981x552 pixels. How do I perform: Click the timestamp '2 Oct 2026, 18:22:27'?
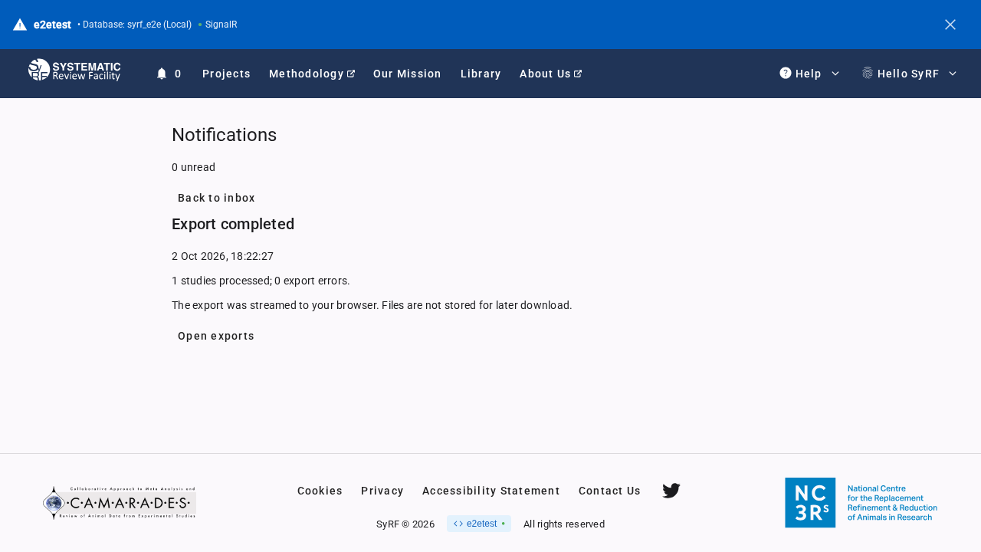pyautogui.click(x=222, y=256)
